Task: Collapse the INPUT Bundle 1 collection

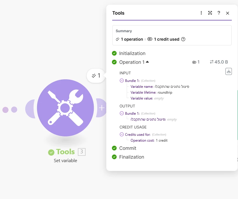Action: coord(121,80)
